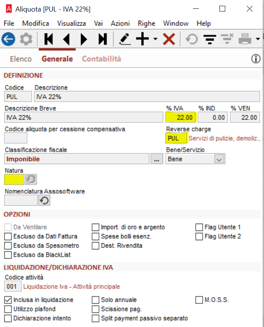Click the Codice field PUL
The image size is (264, 327).
click(x=18, y=96)
